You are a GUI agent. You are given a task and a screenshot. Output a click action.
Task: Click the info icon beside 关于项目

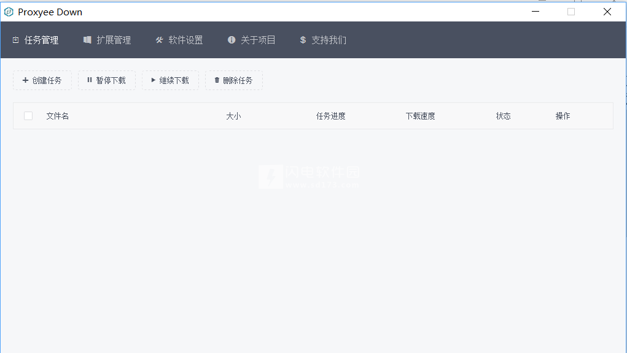[232, 40]
